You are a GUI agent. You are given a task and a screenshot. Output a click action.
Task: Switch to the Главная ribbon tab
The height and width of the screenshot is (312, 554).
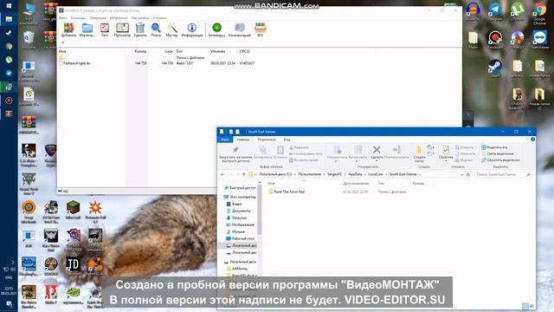coord(243,140)
